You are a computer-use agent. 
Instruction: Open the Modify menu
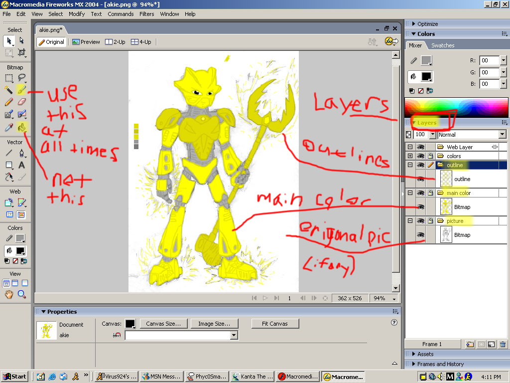pyautogui.click(x=77, y=14)
